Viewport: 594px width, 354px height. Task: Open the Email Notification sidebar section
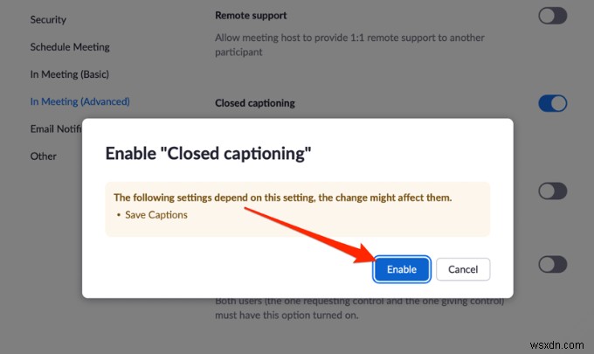[55, 128]
